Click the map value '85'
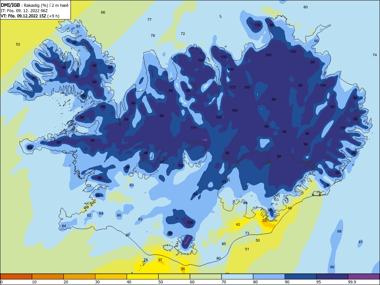 (x=224, y=244)
